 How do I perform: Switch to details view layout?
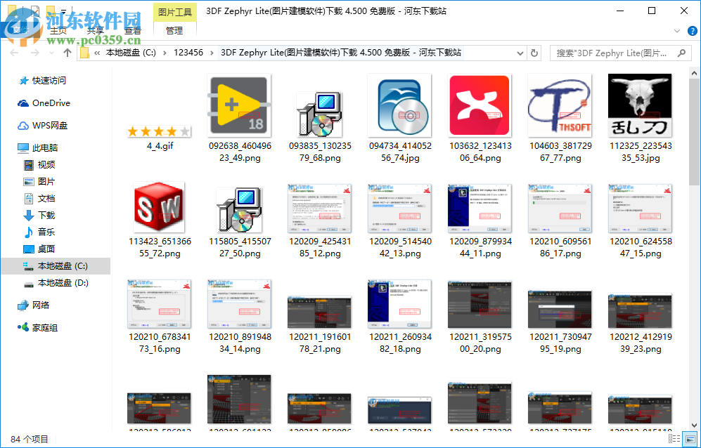tap(674, 439)
